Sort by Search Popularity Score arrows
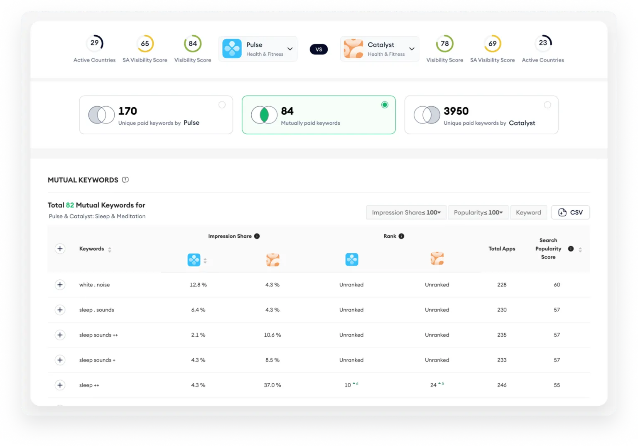 click(580, 249)
